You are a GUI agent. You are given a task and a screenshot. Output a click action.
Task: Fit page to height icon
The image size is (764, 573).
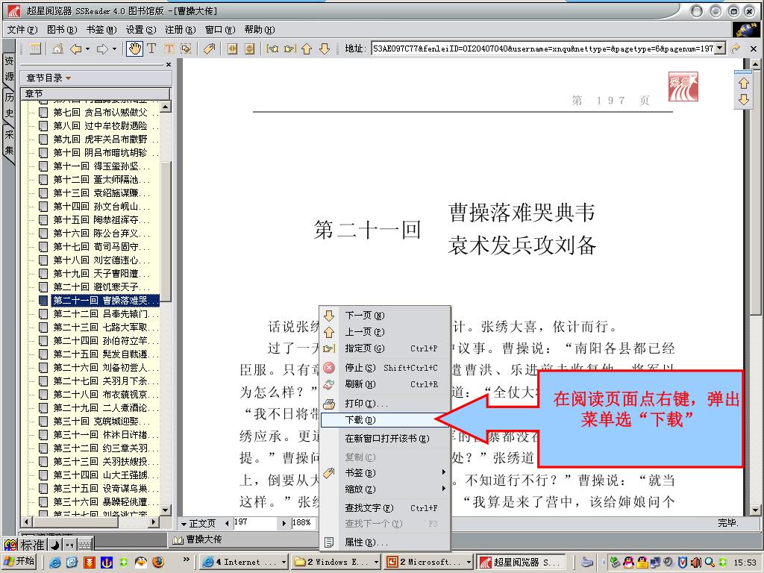pyautogui.click(x=249, y=48)
